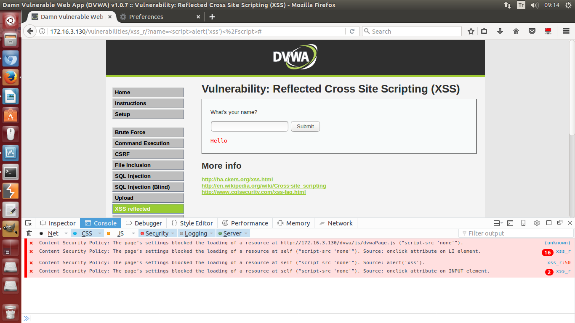Image resolution: width=575 pixels, height=323 pixels.
Task: Click the red 16 repeat count badge
Action: (x=547, y=253)
